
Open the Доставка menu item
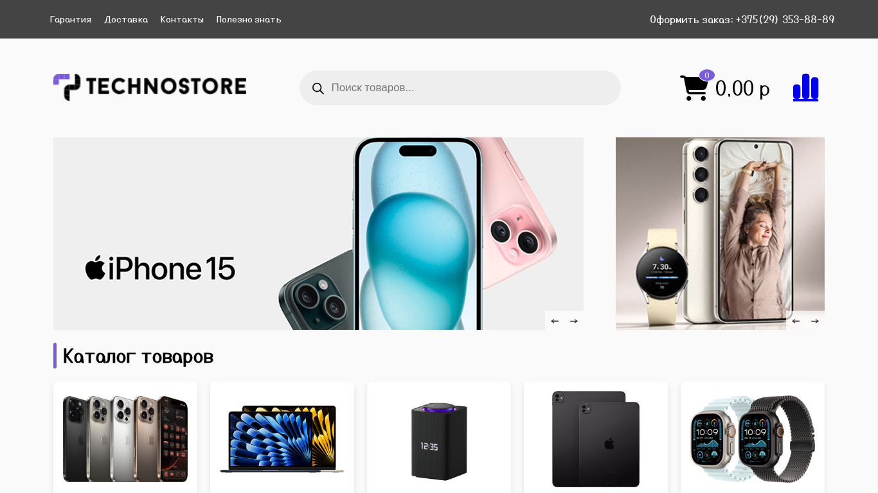[126, 19]
